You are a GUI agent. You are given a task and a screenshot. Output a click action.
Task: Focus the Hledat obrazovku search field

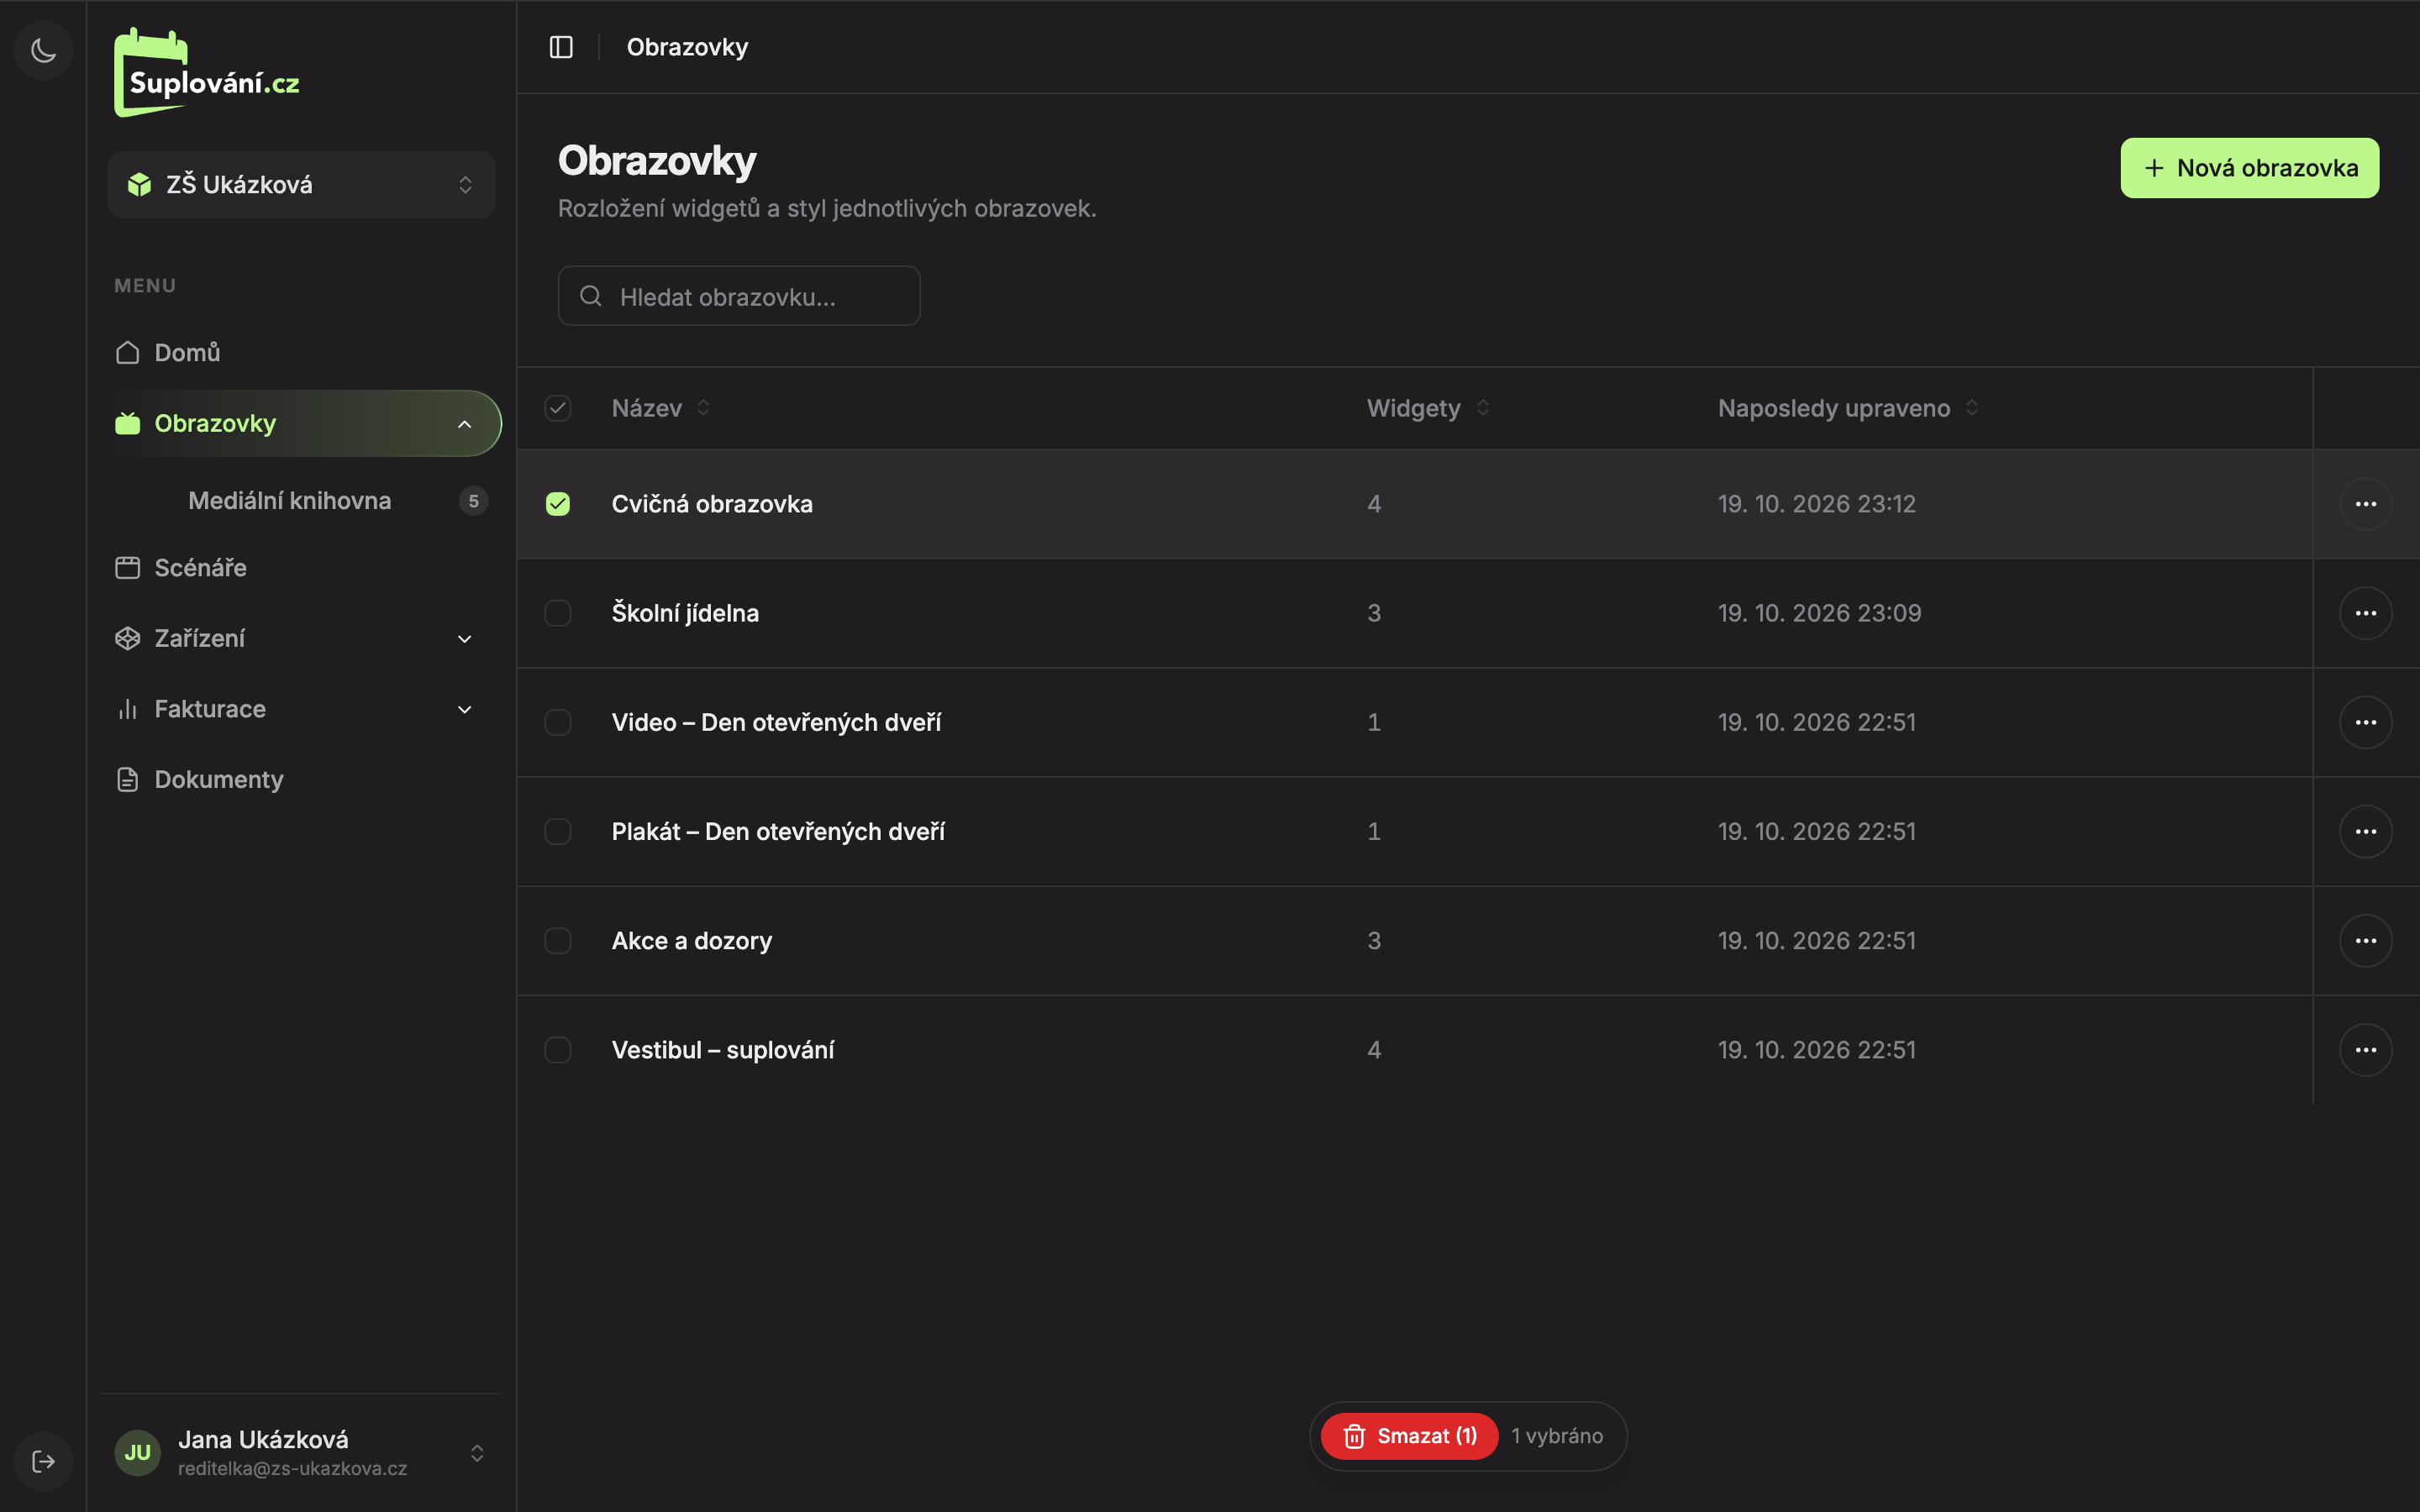(x=739, y=296)
